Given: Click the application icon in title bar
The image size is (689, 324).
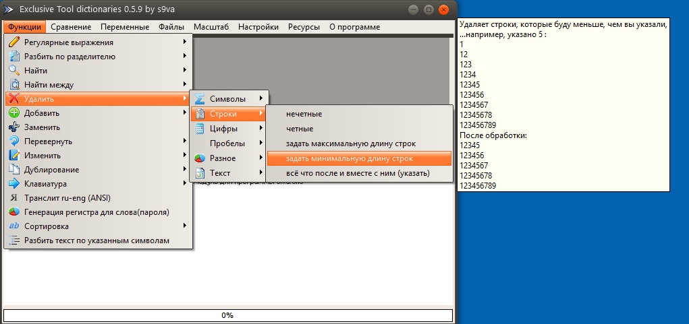Looking at the screenshot, I should tap(9, 9).
